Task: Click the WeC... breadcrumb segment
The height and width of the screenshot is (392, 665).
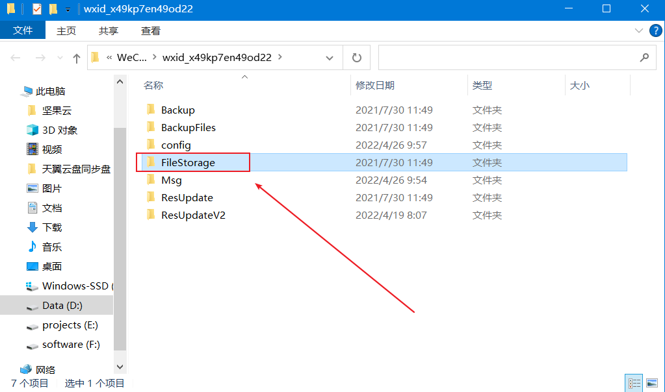Action: tap(131, 58)
